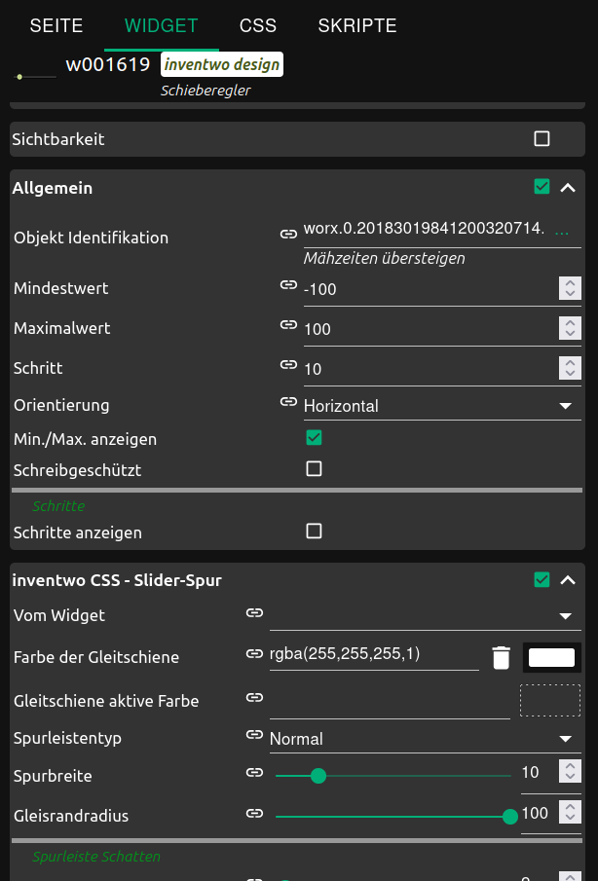
Task: Toggle the Sichtbarkeit checkbox
Action: (x=542, y=139)
